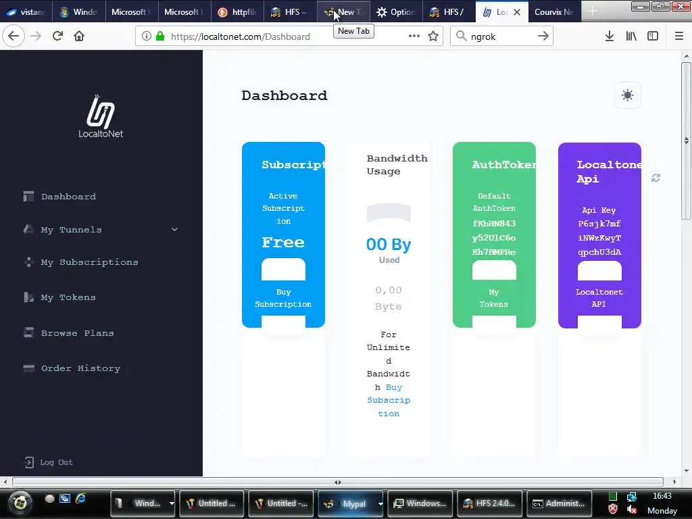Switch to the Windo browser tab
Screen dimensions: 692x519
coord(78,12)
